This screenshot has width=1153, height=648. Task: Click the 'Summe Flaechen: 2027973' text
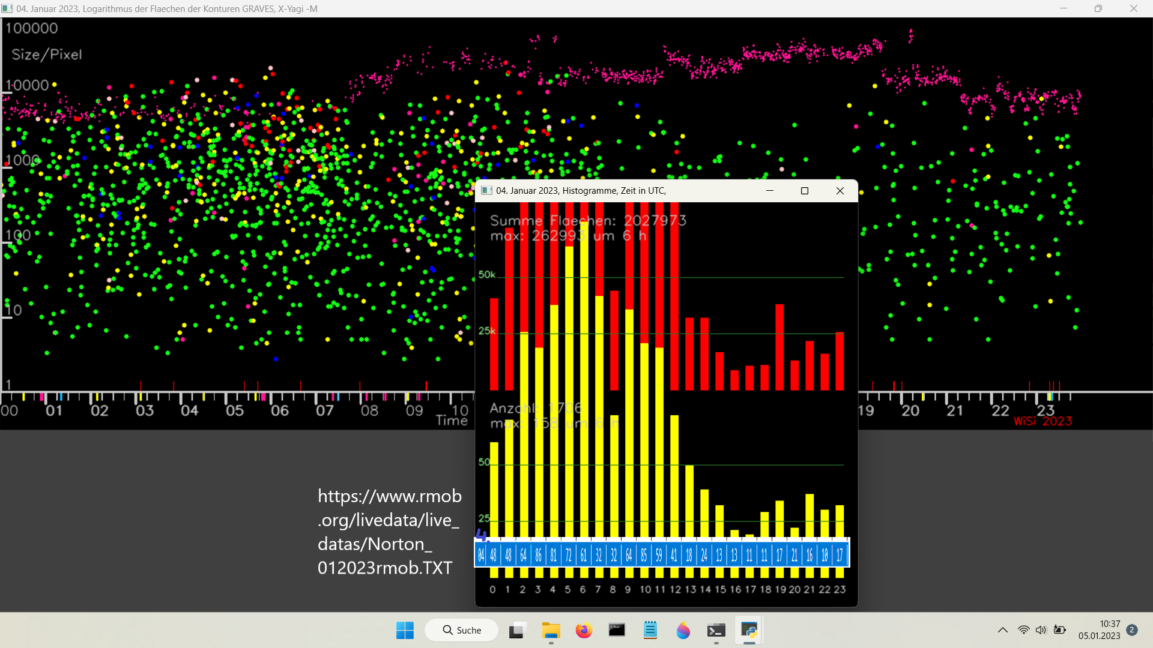(x=588, y=221)
